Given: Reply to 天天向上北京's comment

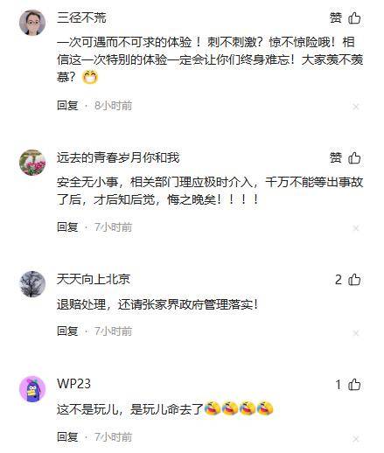Looking at the screenshot, I should click(67, 331).
